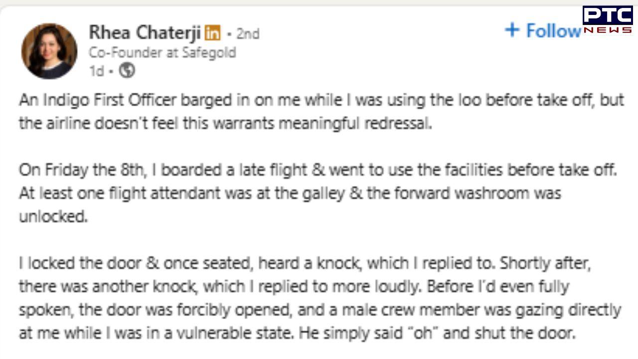Click the single word 'unlocked.'
638x359 pixels.
tap(53, 216)
